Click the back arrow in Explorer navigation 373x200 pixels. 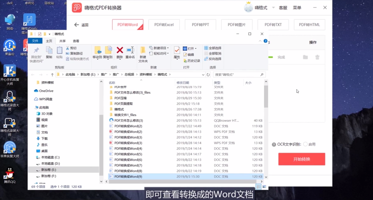click(x=33, y=75)
